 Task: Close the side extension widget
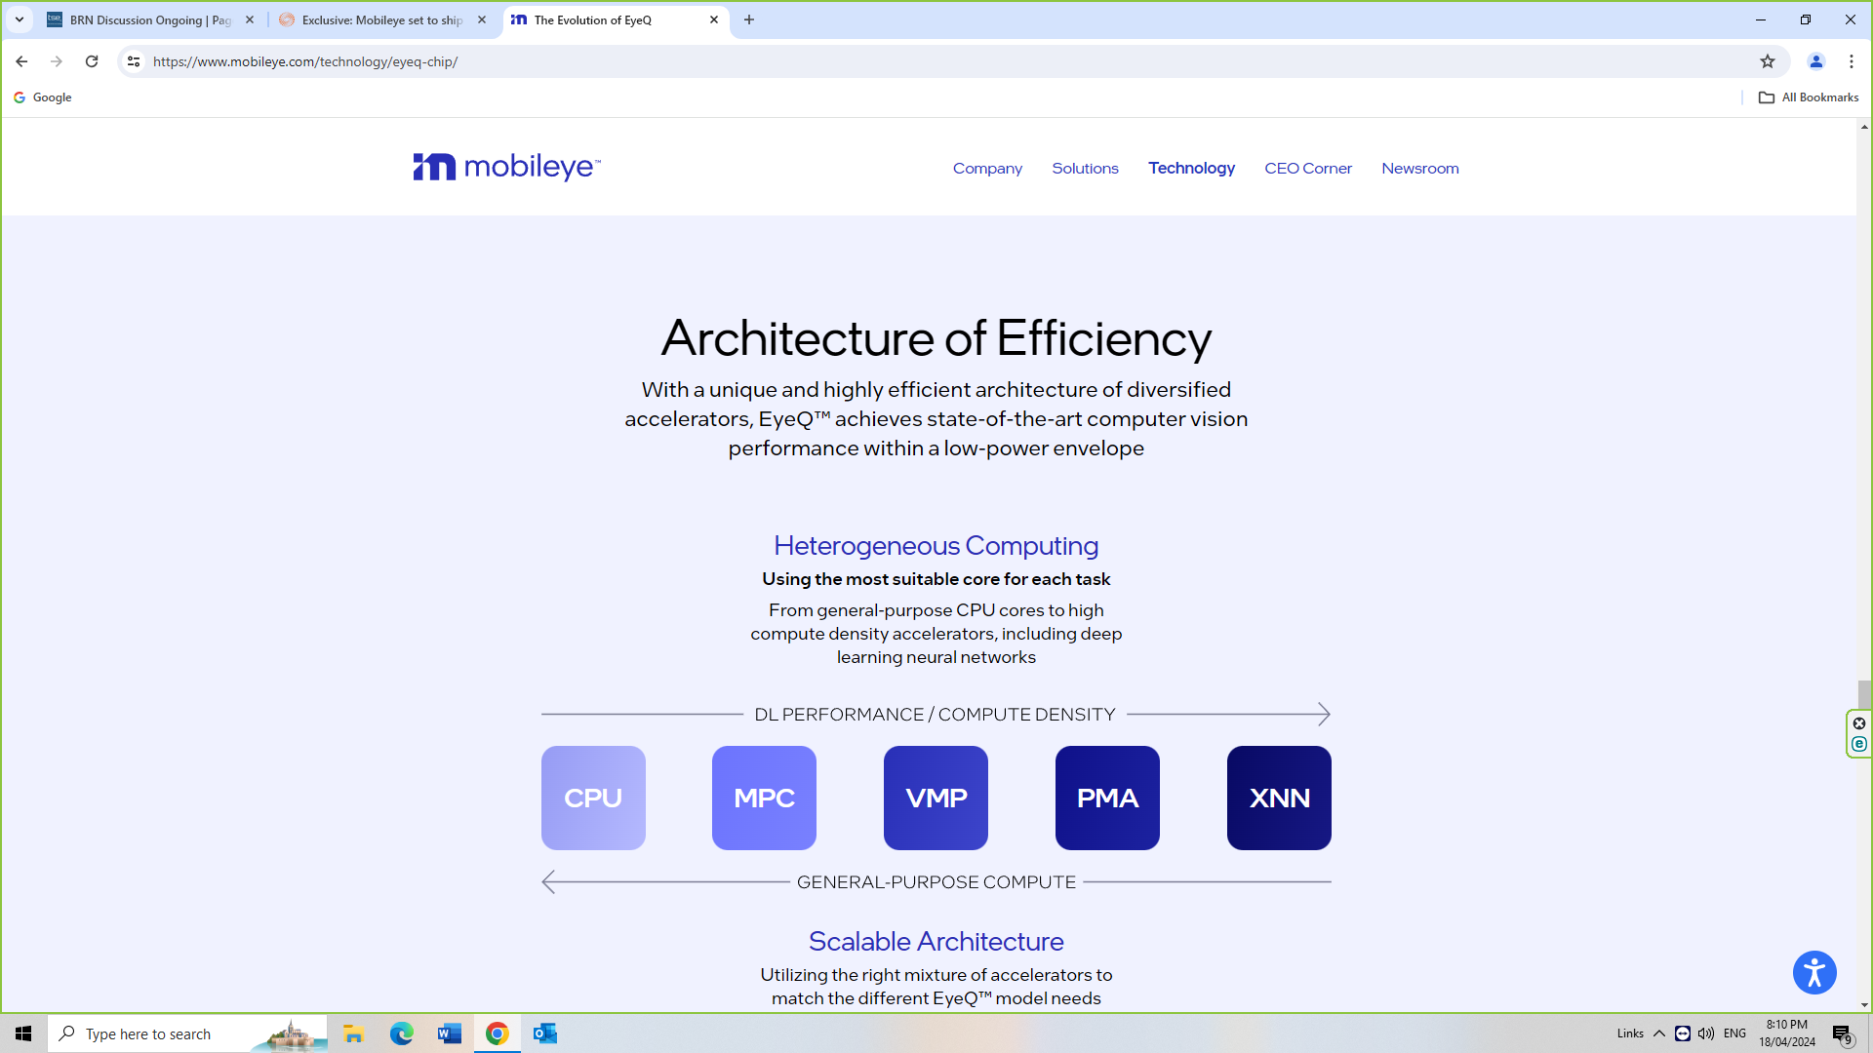1859,723
